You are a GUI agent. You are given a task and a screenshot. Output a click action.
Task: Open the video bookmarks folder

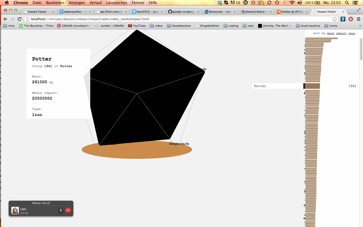tap(156, 26)
